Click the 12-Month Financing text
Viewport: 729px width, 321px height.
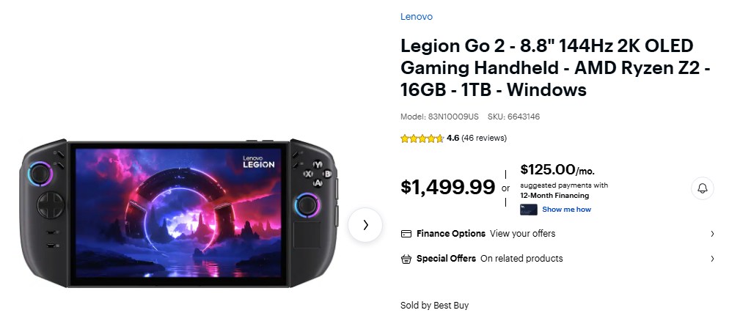tap(554, 196)
